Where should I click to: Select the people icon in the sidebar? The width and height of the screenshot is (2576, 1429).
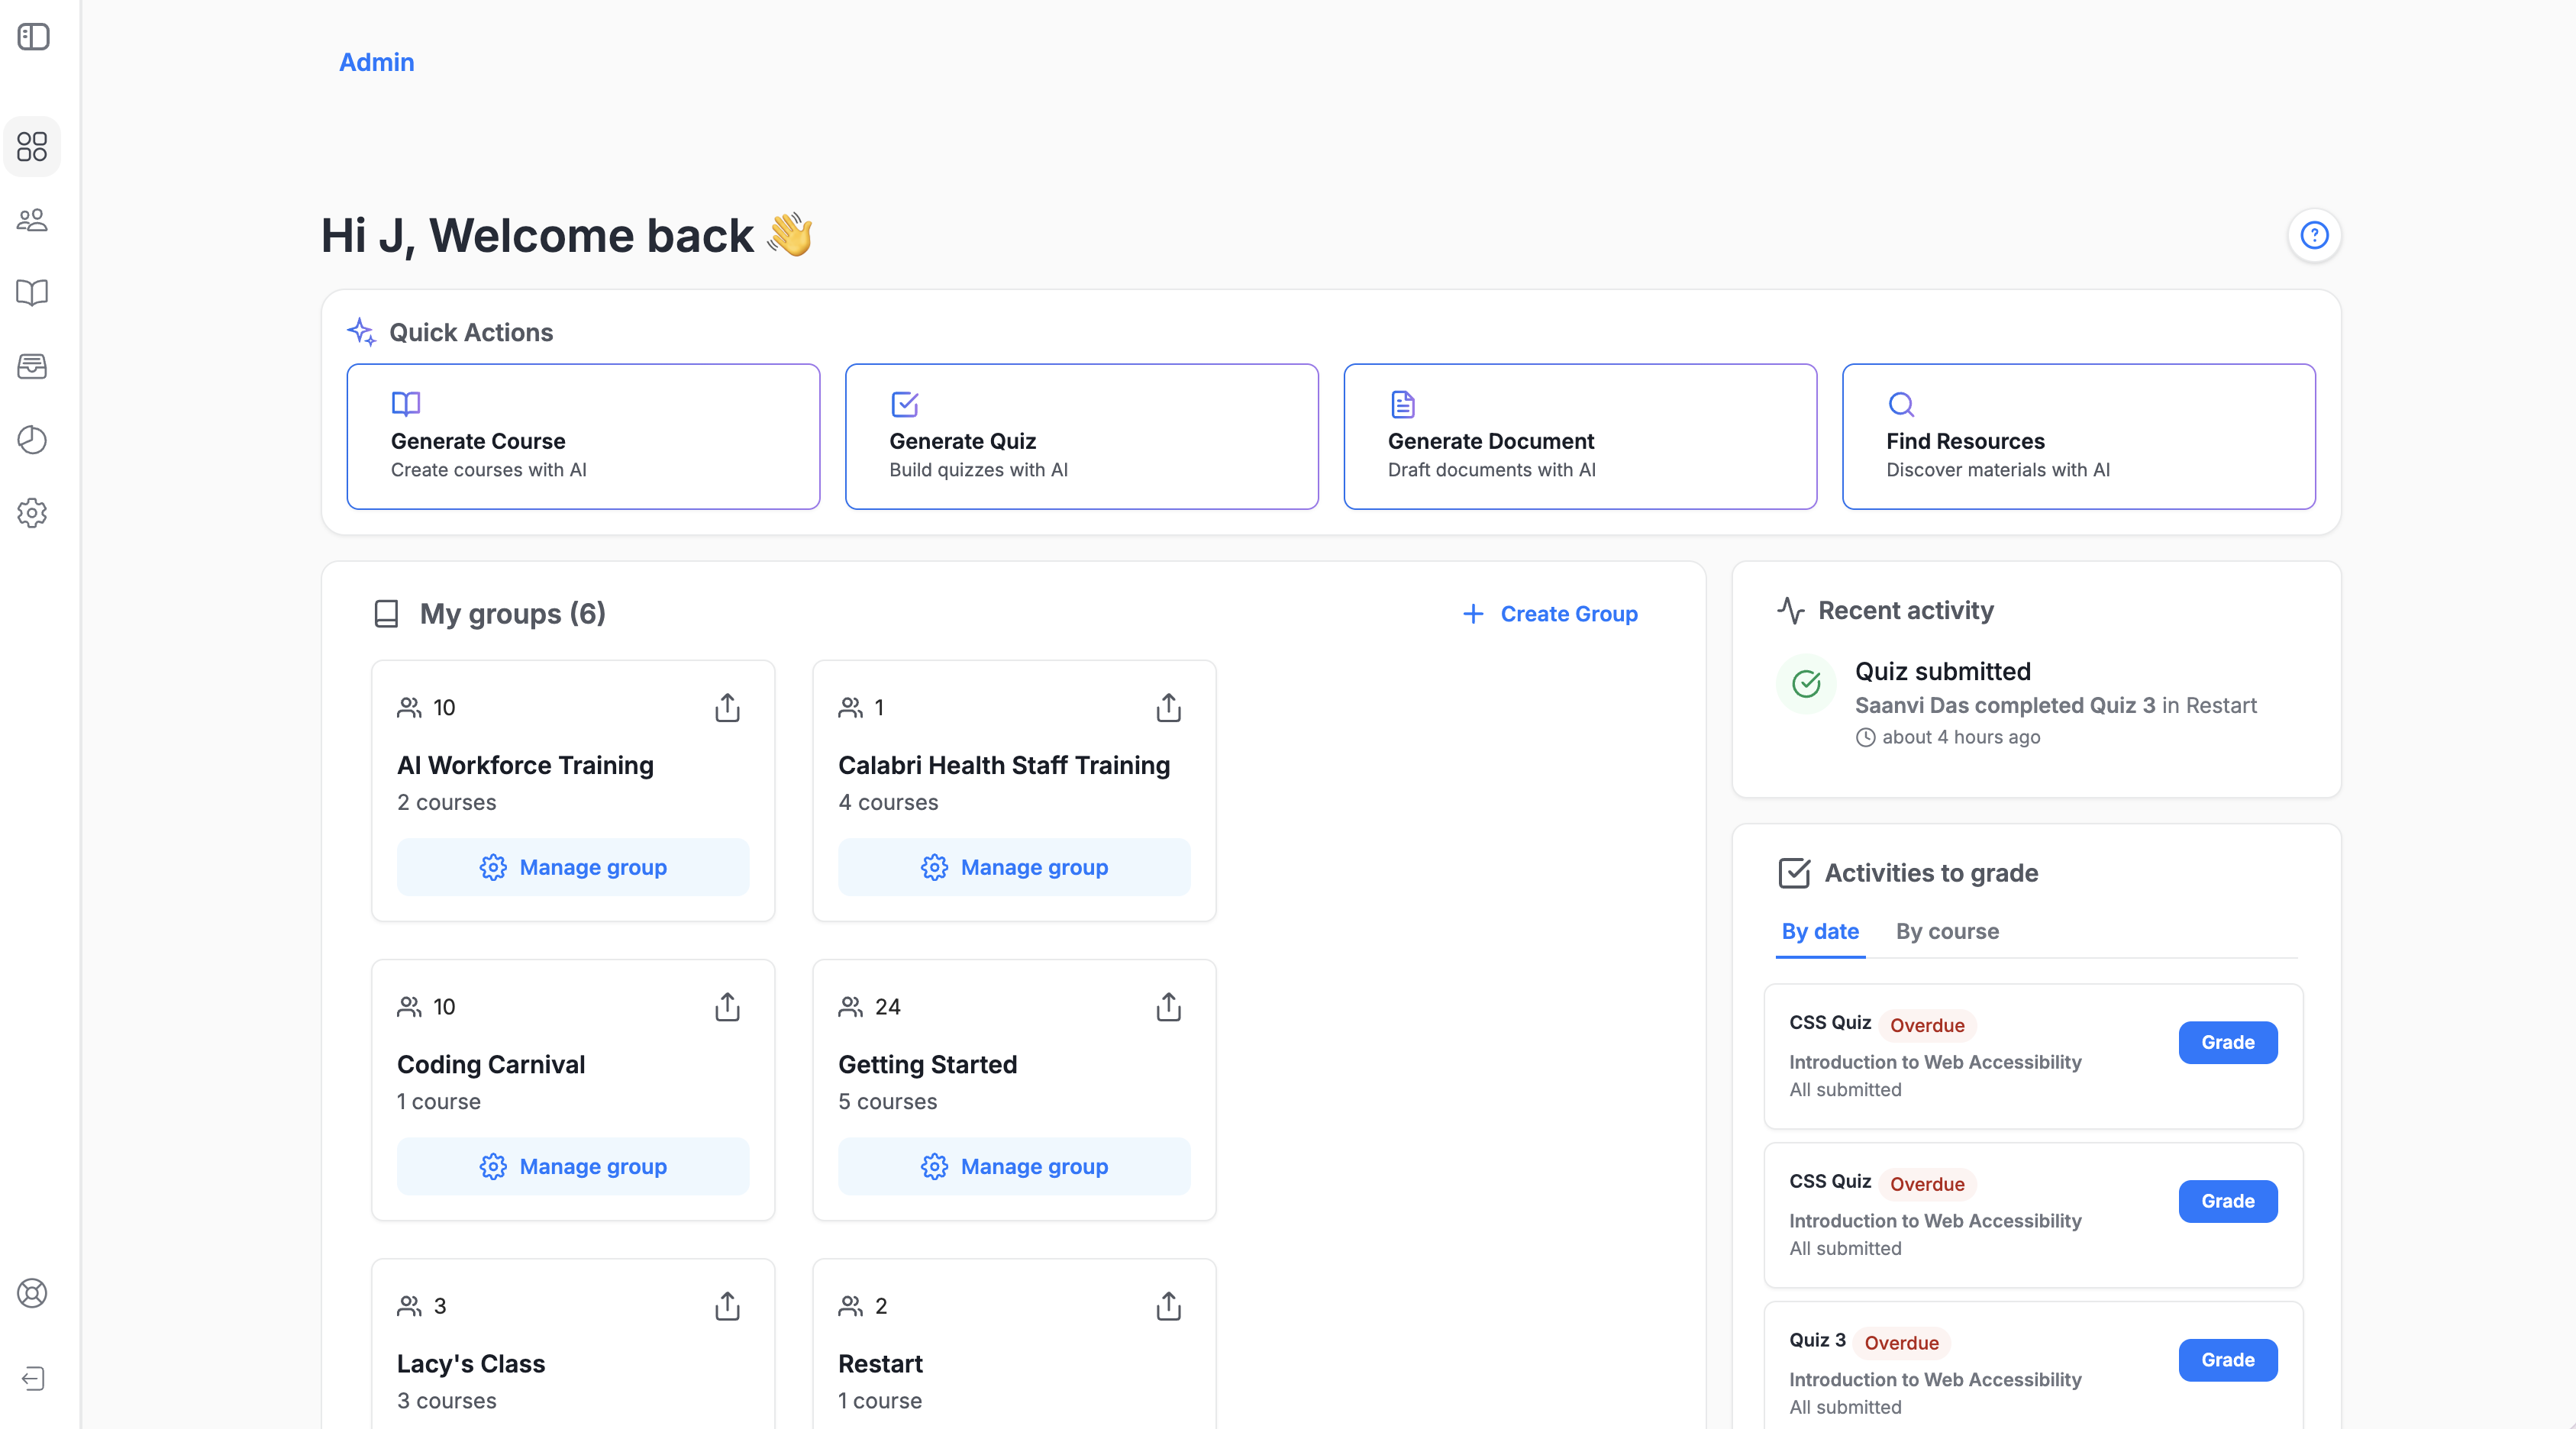coord(32,220)
